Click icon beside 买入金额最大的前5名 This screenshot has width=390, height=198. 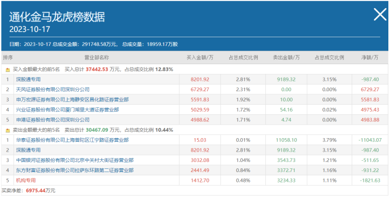click(x=8, y=70)
